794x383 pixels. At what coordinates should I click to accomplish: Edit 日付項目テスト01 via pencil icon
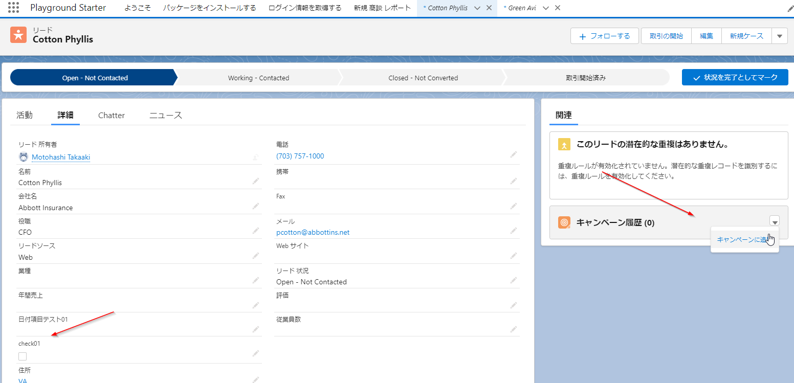(255, 329)
